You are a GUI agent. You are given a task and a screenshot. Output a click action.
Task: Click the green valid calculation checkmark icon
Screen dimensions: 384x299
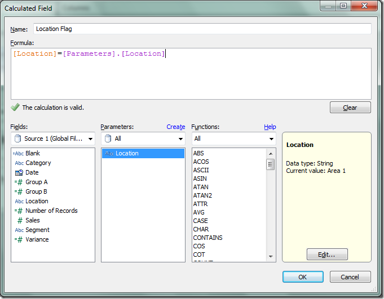tap(15, 107)
